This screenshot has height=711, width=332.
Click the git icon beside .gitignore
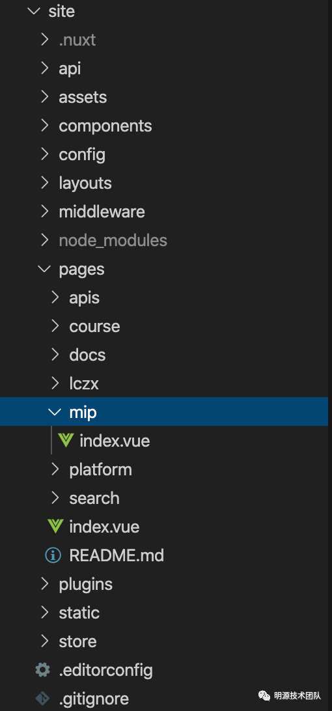click(x=42, y=698)
